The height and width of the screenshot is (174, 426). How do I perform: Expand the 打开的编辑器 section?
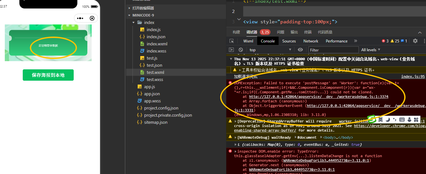pos(129,8)
